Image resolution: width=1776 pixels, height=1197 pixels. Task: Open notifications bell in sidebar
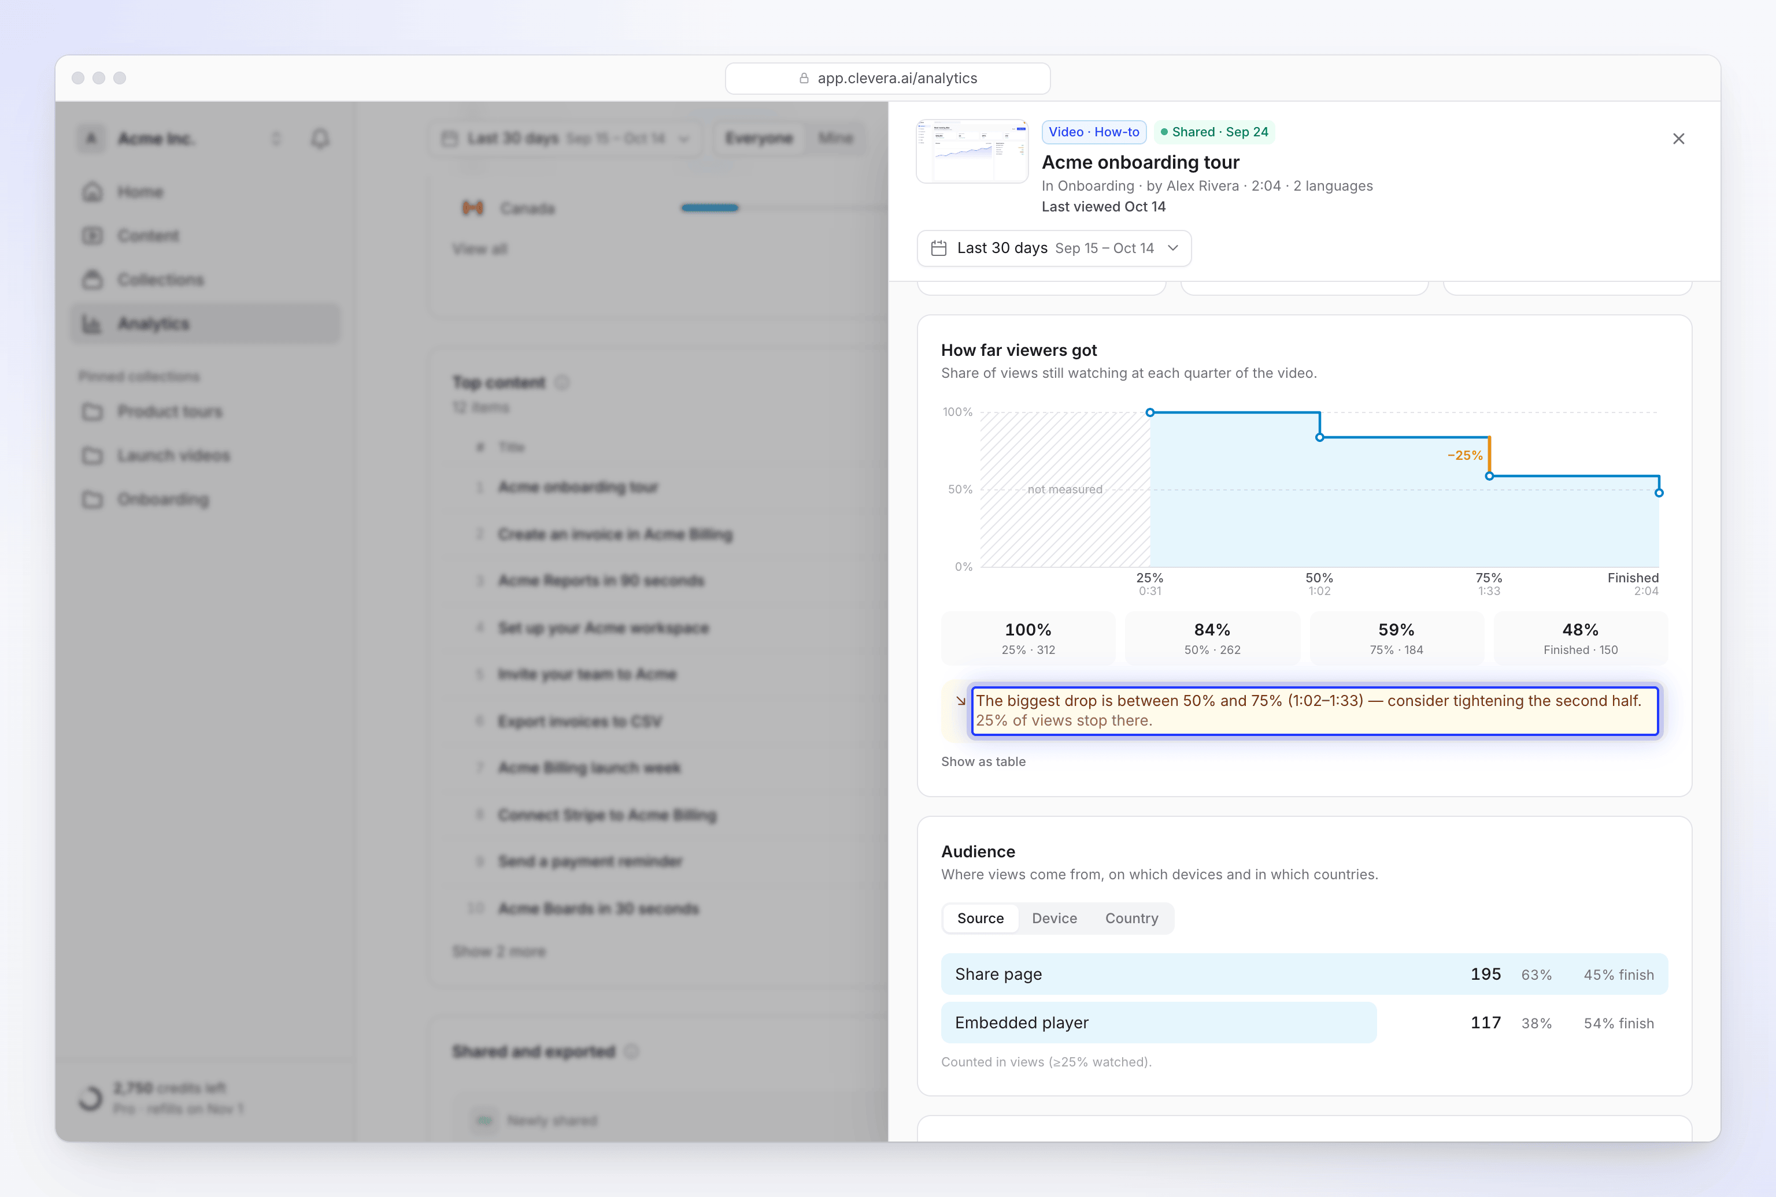[x=320, y=139]
